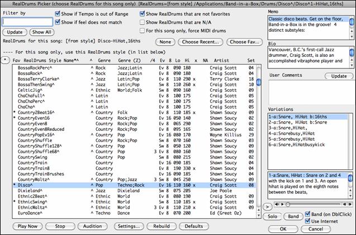Click the play triangle in the audio player
Screen dimensions: 356x235
click(282, 204)
